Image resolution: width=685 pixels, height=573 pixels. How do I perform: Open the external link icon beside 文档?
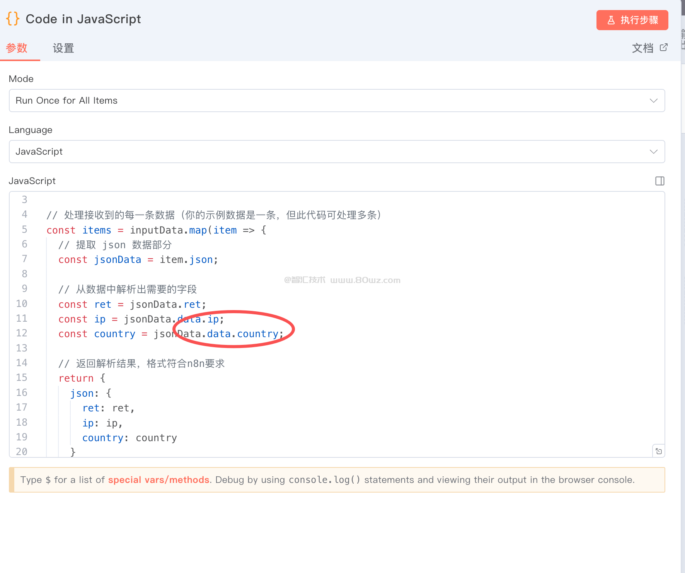coord(663,48)
